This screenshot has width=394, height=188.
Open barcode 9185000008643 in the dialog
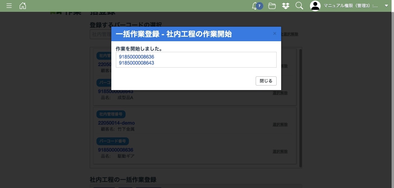[x=136, y=63]
